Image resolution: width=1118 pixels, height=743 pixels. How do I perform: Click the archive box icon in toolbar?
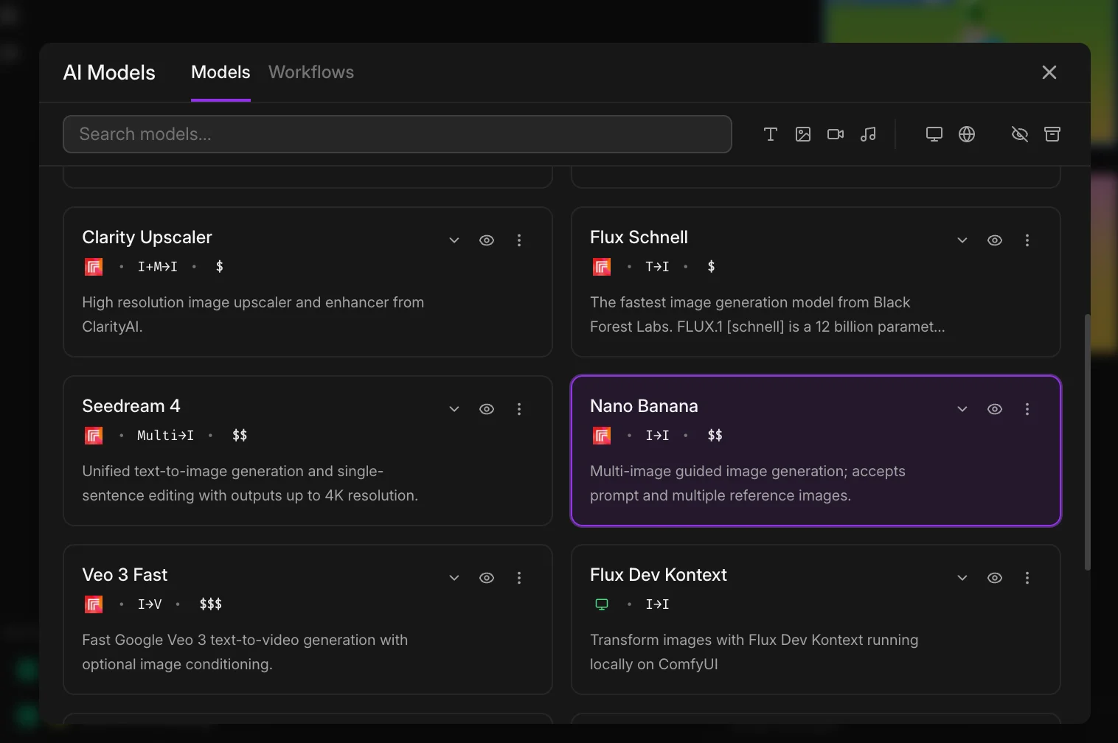pyautogui.click(x=1052, y=134)
